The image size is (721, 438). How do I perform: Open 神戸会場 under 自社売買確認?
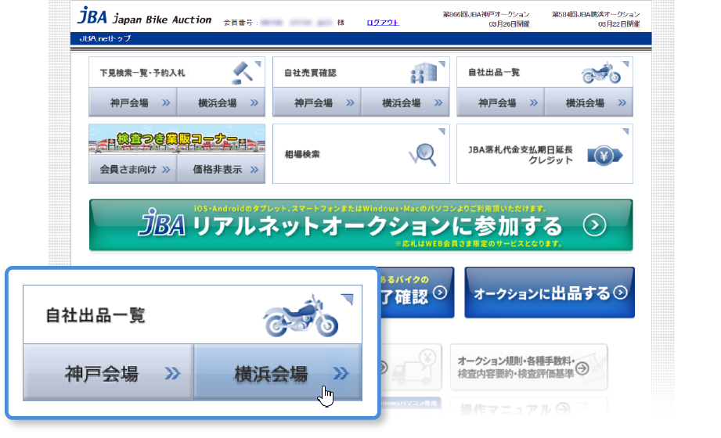click(x=317, y=102)
